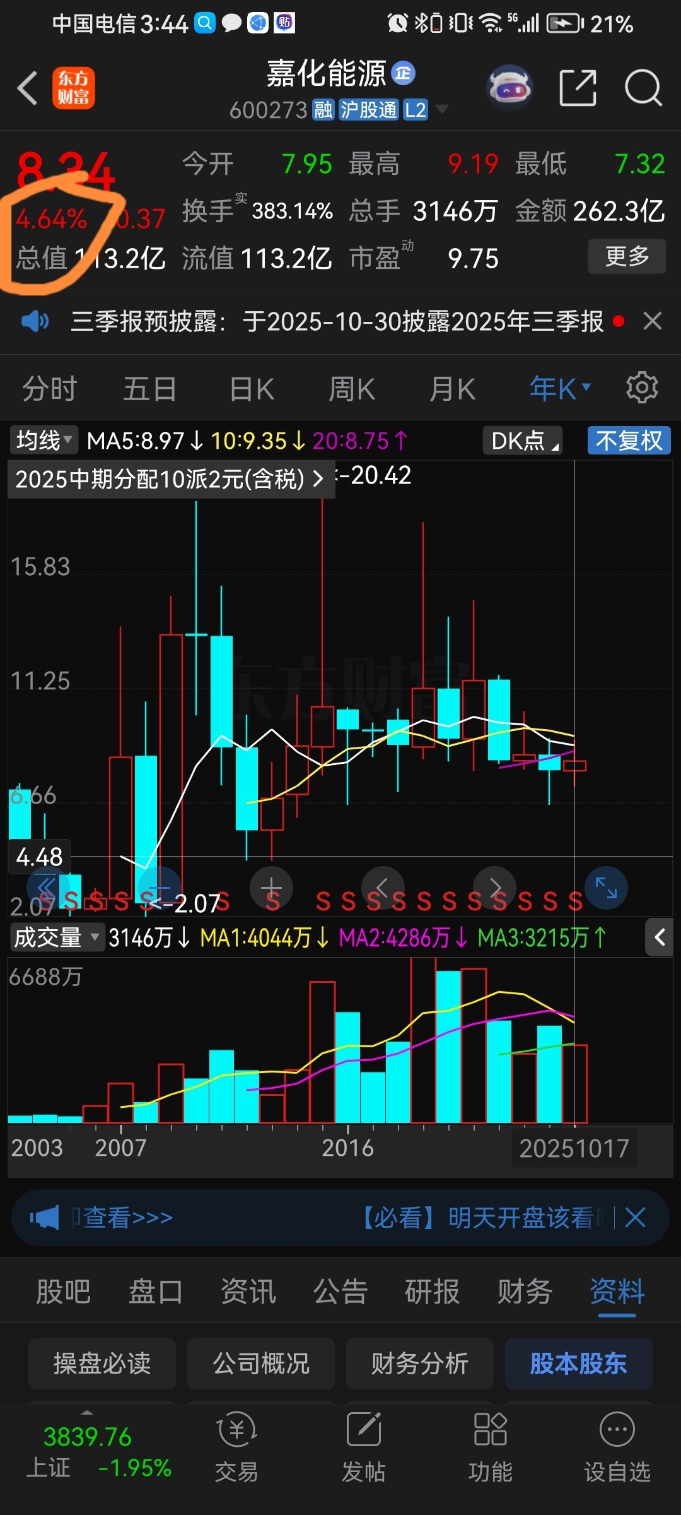Open the robot assistant avatar

[509, 88]
